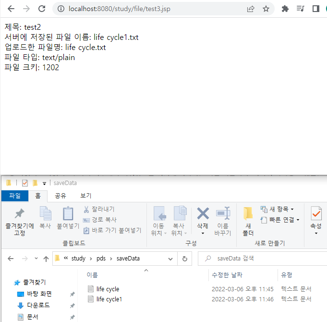Open the browser extensions puzzle icon
327x322 pixels.
pos(285,9)
